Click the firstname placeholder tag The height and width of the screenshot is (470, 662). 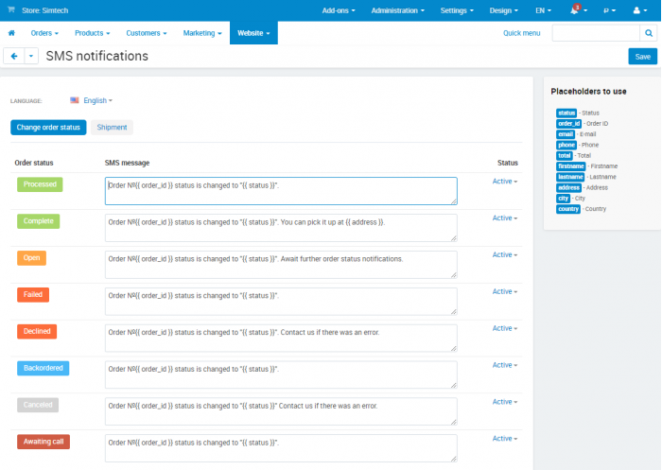[571, 165]
